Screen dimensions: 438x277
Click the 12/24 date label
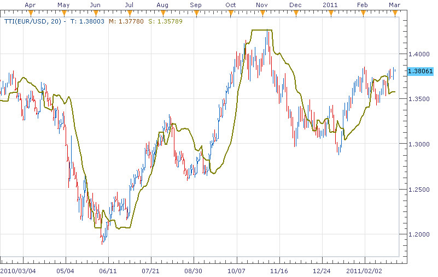[x=322, y=271]
